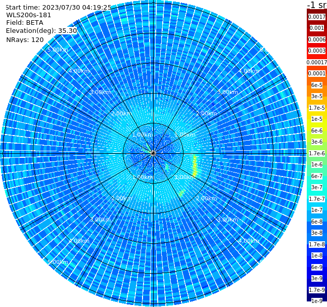Click the 0.0006 colorbar value
Image resolution: width=327 pixels, height=307 pixels.
317,39
